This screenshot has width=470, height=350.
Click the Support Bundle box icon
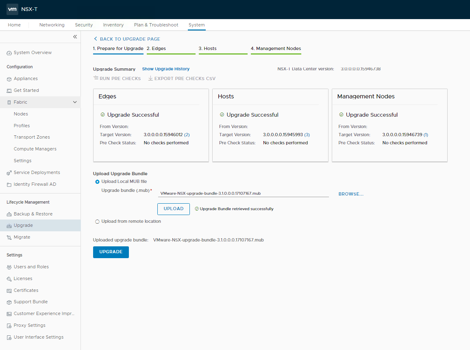pos(9,302)
